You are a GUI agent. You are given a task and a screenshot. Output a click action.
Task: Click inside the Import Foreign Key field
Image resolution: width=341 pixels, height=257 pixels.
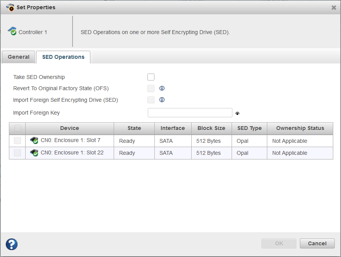coord(190,112)
